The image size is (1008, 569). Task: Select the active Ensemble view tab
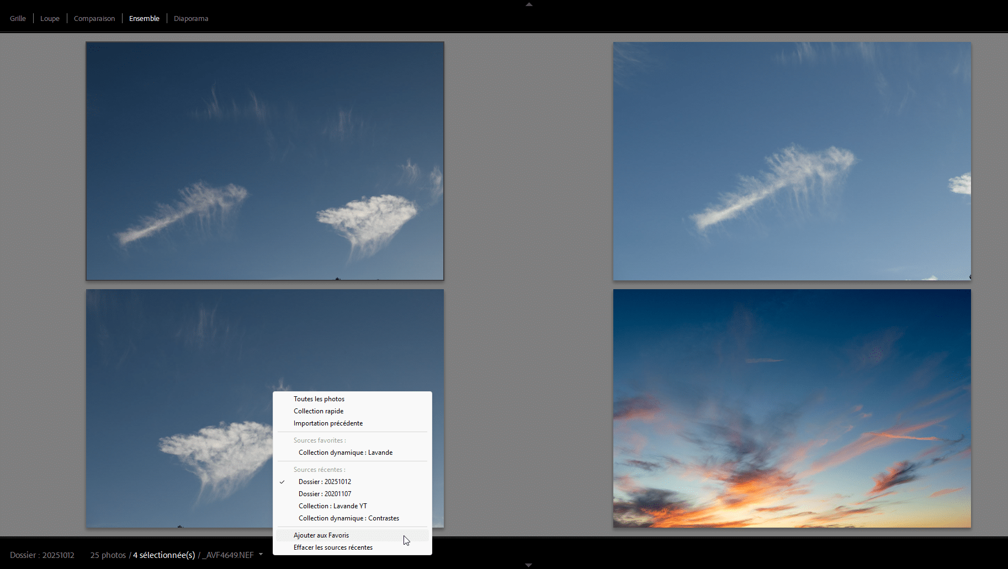pyautogui.click(x=144, y=18)
